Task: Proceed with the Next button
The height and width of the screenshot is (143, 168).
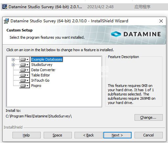Action: point(117,135)
